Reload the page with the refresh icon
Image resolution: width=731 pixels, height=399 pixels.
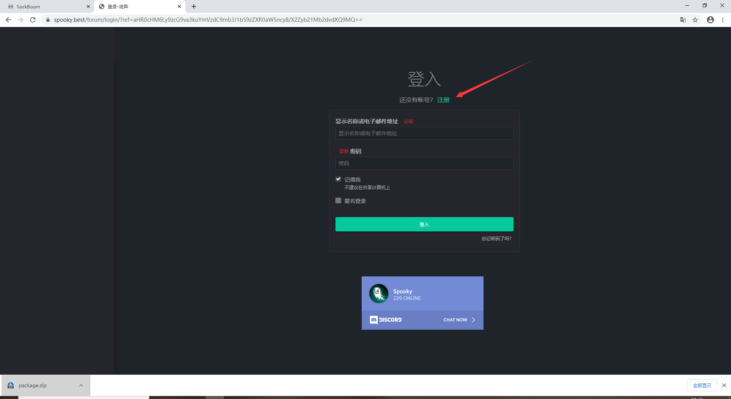coord(33,20)
